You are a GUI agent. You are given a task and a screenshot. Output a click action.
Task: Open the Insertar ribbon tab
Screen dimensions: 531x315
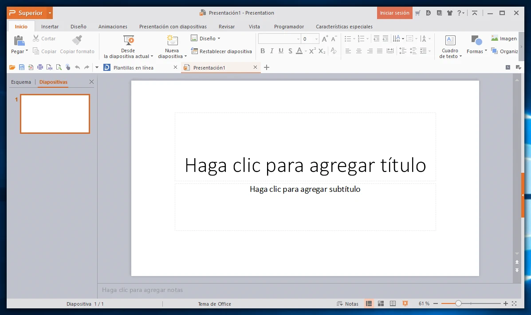(50, 27)
